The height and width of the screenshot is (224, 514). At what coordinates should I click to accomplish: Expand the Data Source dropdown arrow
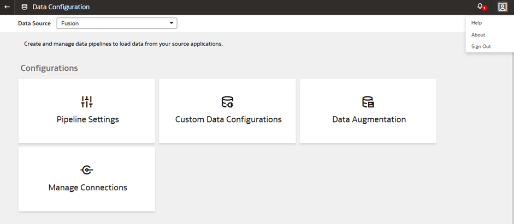[171, 23]
